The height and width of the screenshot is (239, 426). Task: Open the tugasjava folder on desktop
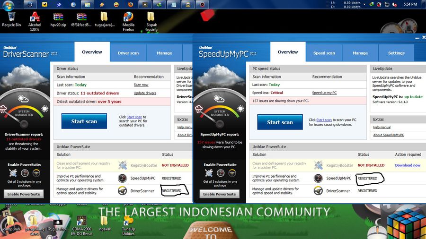coord(105,19)
